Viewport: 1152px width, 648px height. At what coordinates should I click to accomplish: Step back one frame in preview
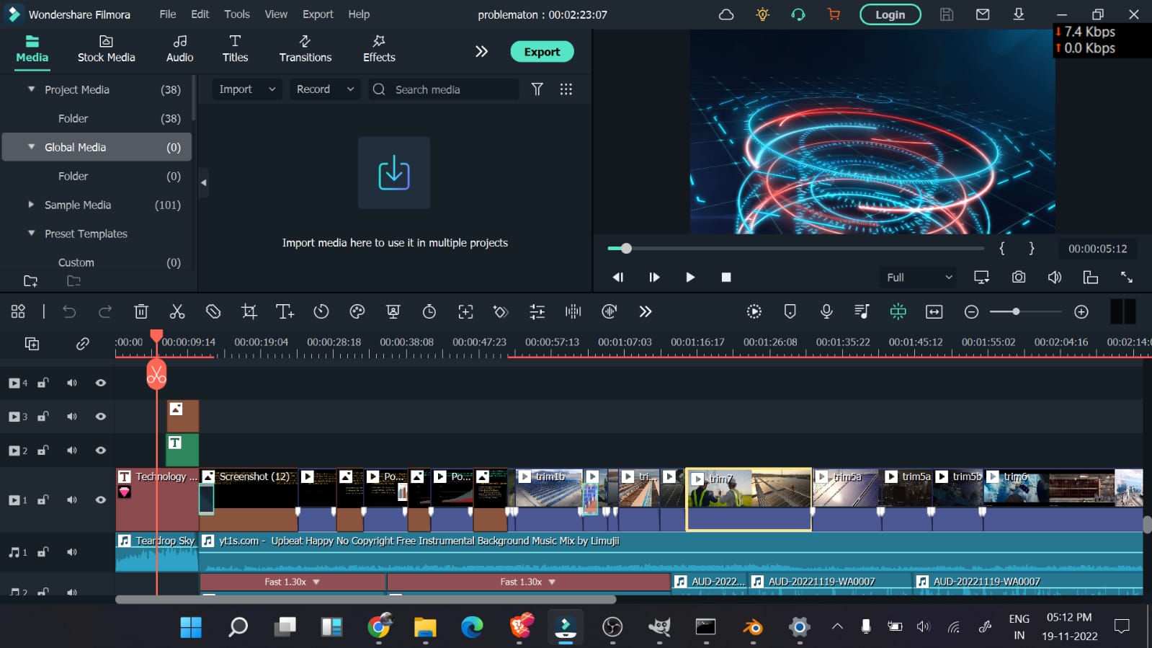(618, 278)
